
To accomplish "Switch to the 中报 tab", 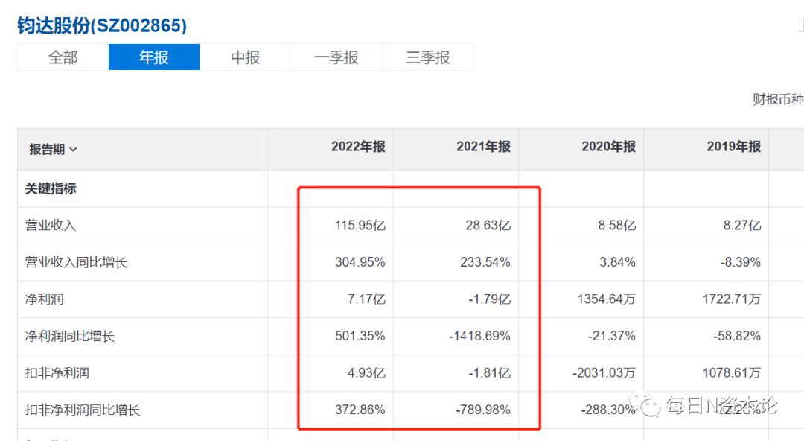I will [x=245, y=57].
